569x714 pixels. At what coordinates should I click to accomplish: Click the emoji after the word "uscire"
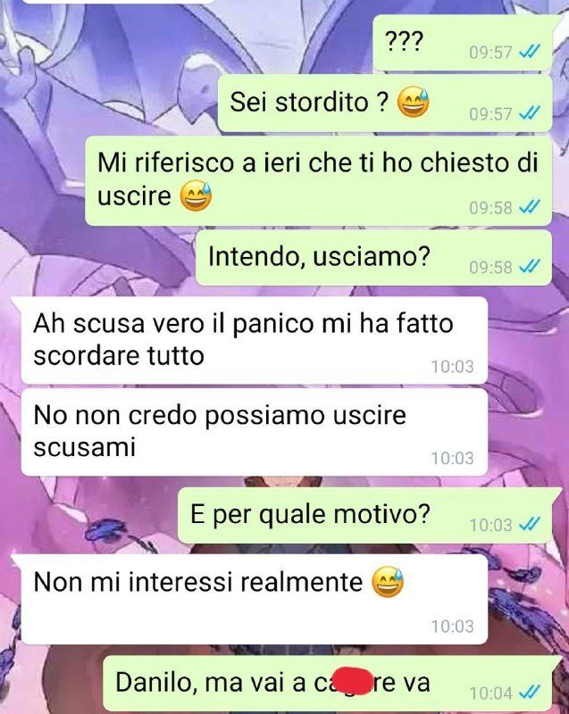[x=196, y=196]
